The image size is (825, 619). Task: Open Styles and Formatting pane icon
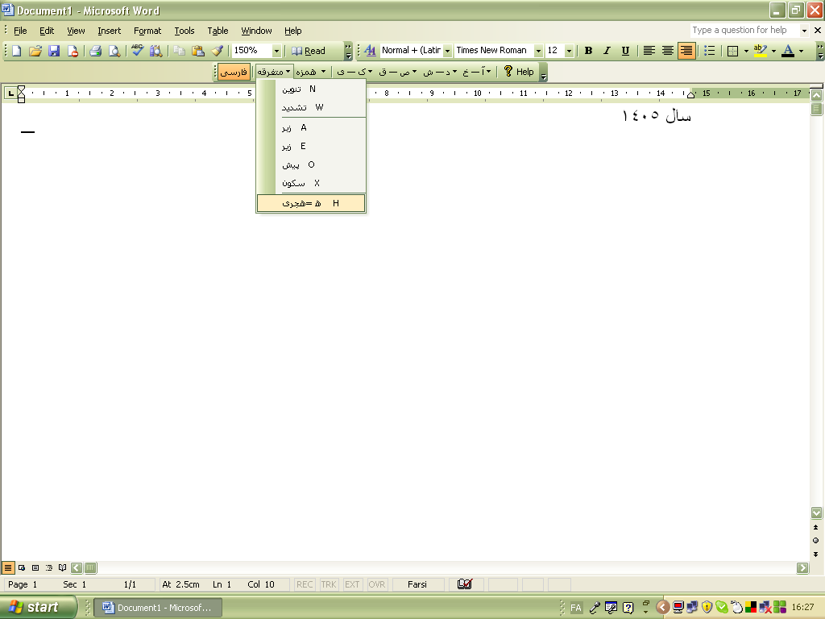pos(371,51)
